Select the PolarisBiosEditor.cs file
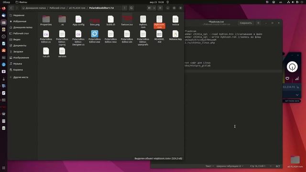 click(x=46, y=36)
